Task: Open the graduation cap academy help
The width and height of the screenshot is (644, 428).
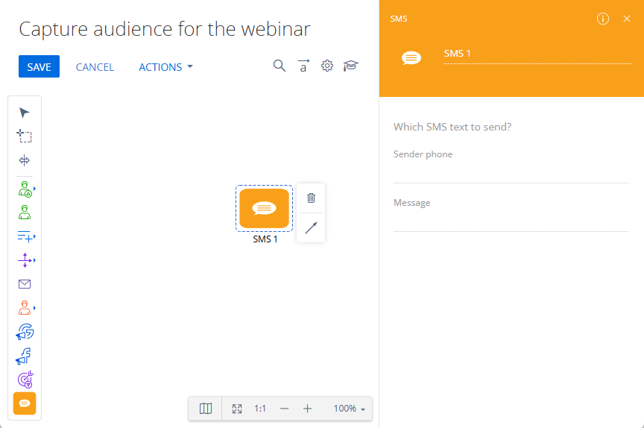Action: pos(350,66)
